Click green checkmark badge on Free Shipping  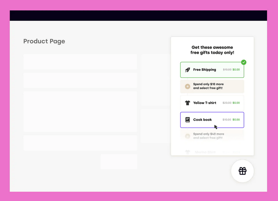tap(244, 62)
